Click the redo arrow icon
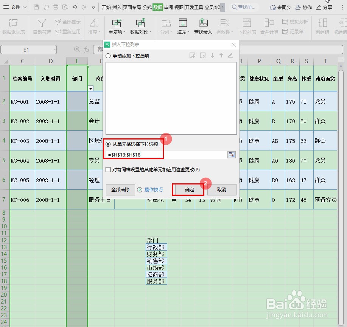This screenshot has height=327, width=347. (x=84, y=7)
